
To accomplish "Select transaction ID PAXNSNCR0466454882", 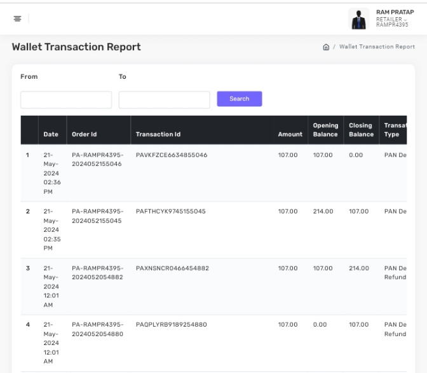I will pos(172,268).
